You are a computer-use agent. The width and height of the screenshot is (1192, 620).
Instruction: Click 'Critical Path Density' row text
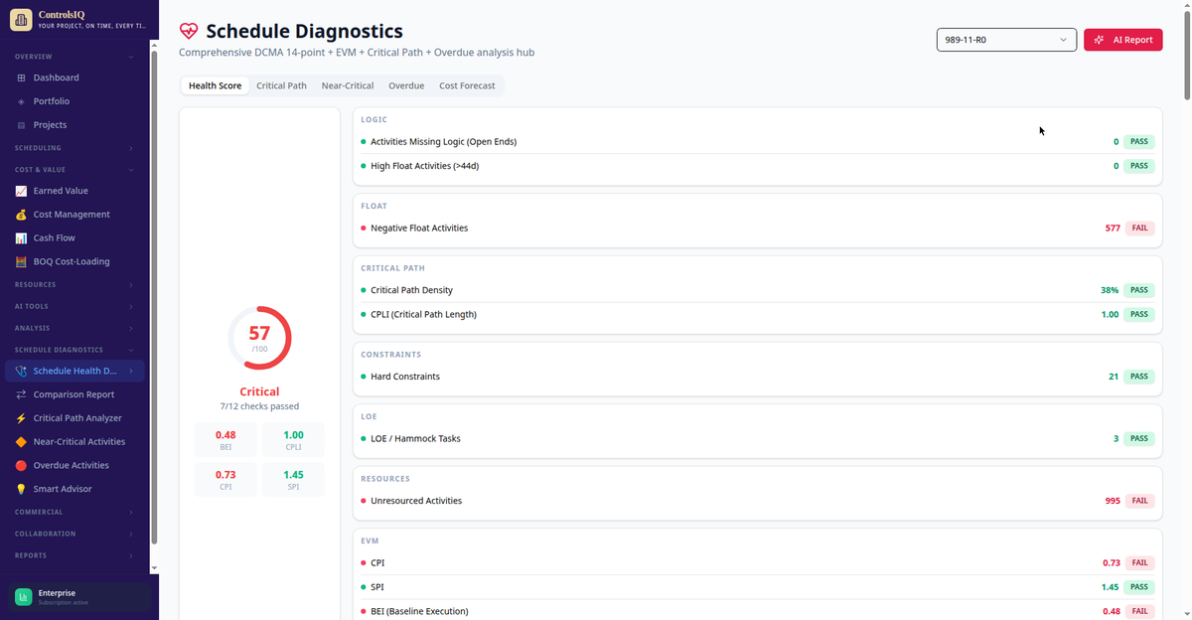tap(411, 290)
